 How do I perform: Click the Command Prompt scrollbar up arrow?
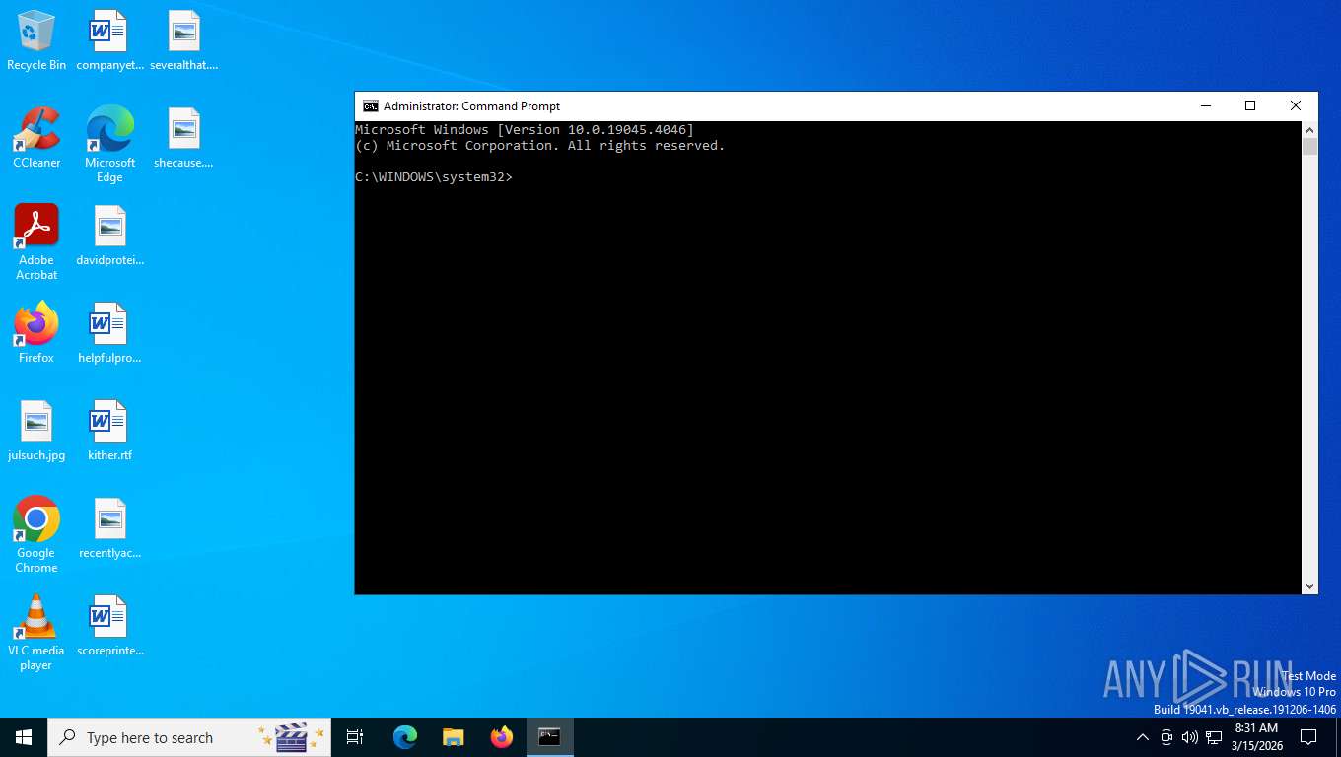tap(1309, 130)
